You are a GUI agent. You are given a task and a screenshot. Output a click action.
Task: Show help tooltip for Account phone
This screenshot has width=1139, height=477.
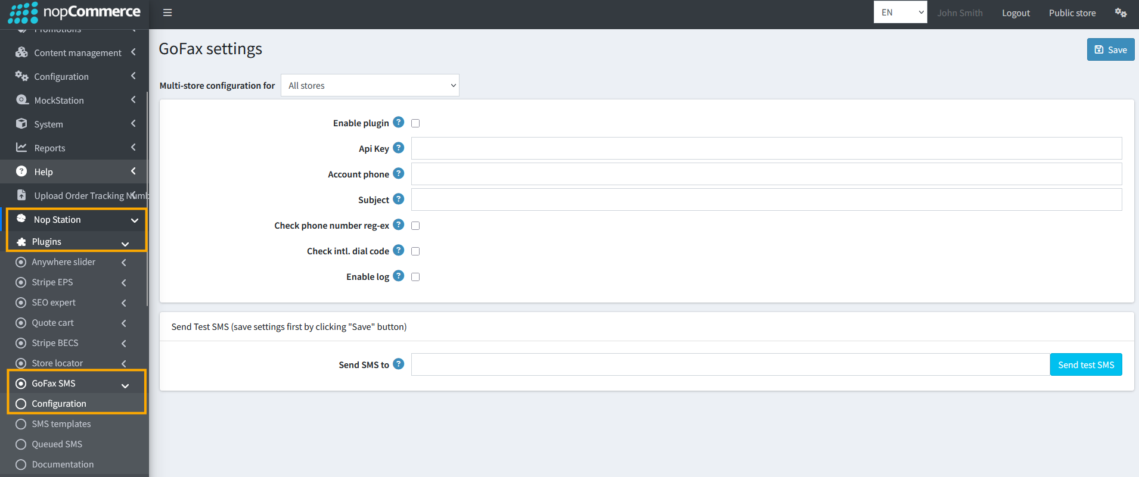point(399,173)
